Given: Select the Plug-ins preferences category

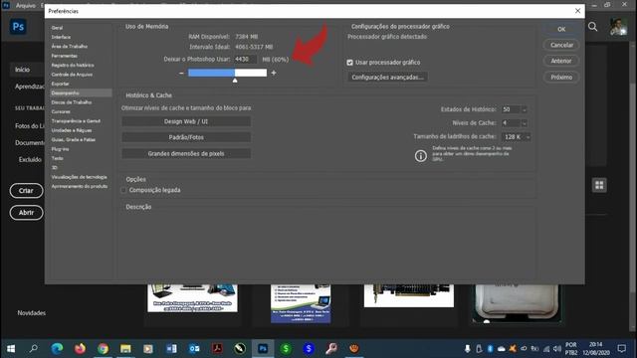Looking at the screenshot, I should click(60, 149).
